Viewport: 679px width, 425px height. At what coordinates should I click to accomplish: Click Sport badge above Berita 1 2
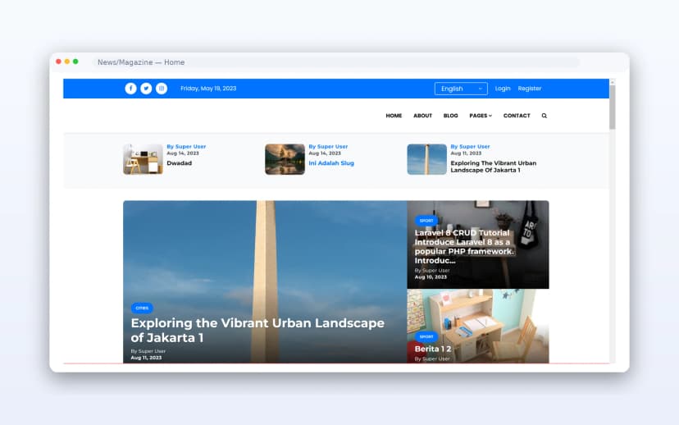(426, 336)
